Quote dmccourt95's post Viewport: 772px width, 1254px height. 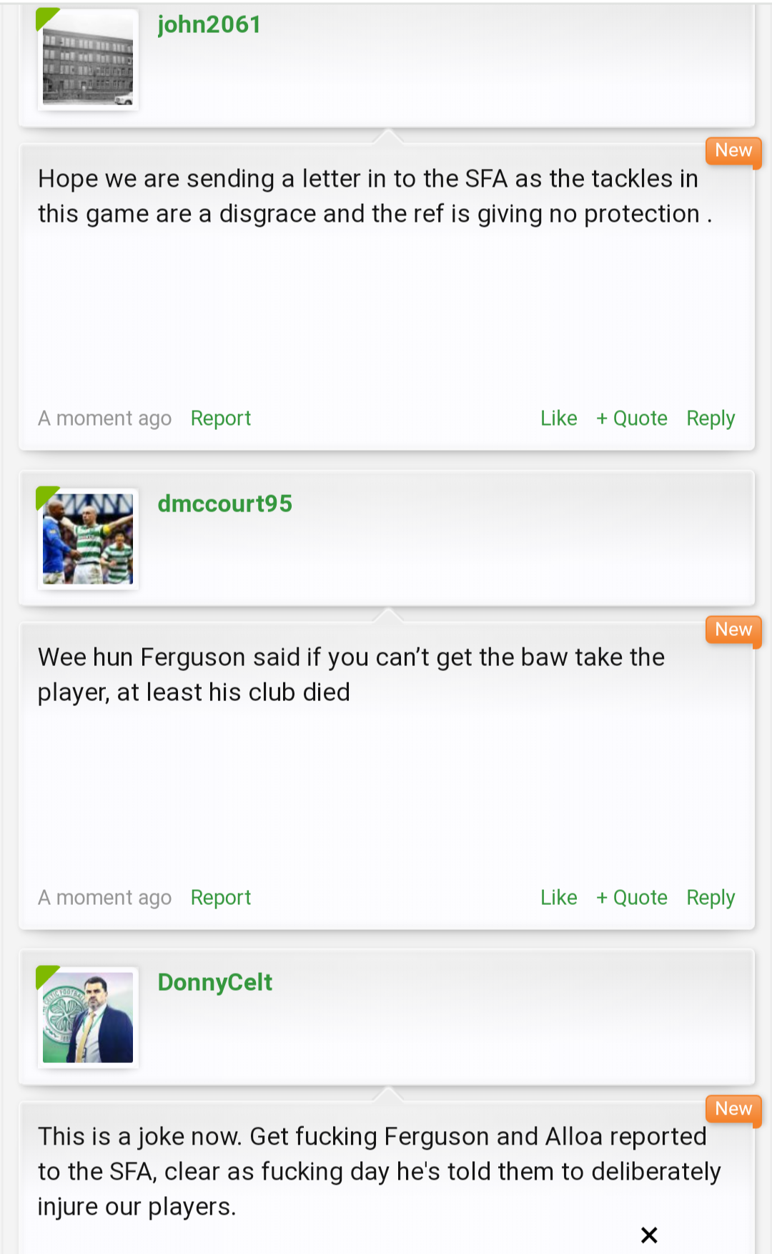[x=632, y=898]
